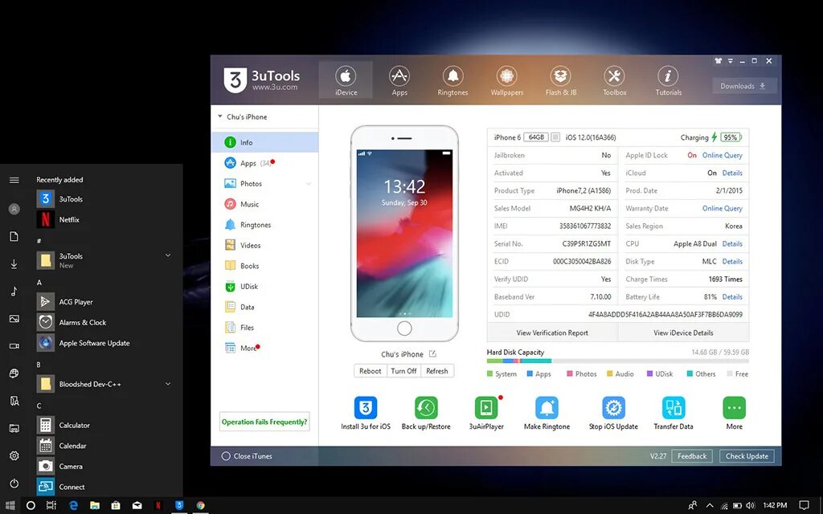This screenshot has height=514, width=823.
Task: Open More in the sidebar
Action: pos(264,348)
